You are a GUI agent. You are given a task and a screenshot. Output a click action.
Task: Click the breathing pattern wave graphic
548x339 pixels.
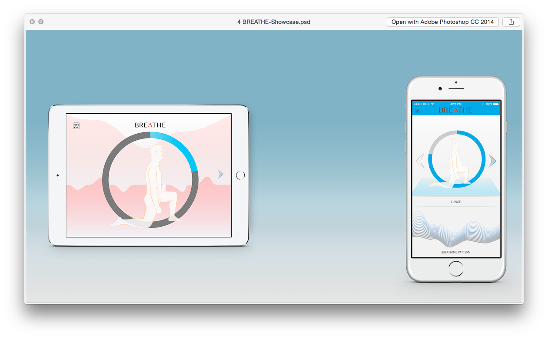pyautogui.click(x=456, y=228)
